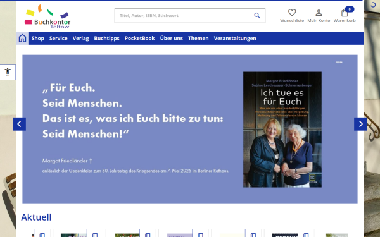Open the Wunschliste heart icon
Screen dimensions: 380x237
point(292,13)
